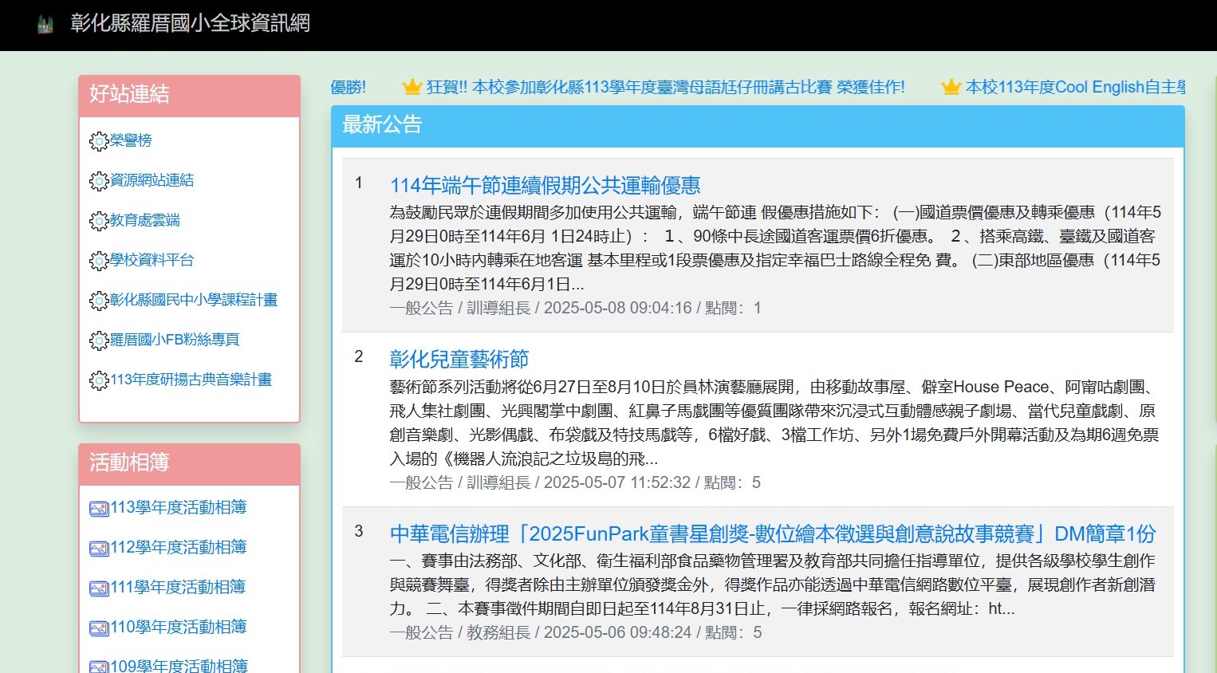Open 彰化縣羅厝國小全球資訊網 home title
Screen dimensions: 1217x673
pos(190,23)
